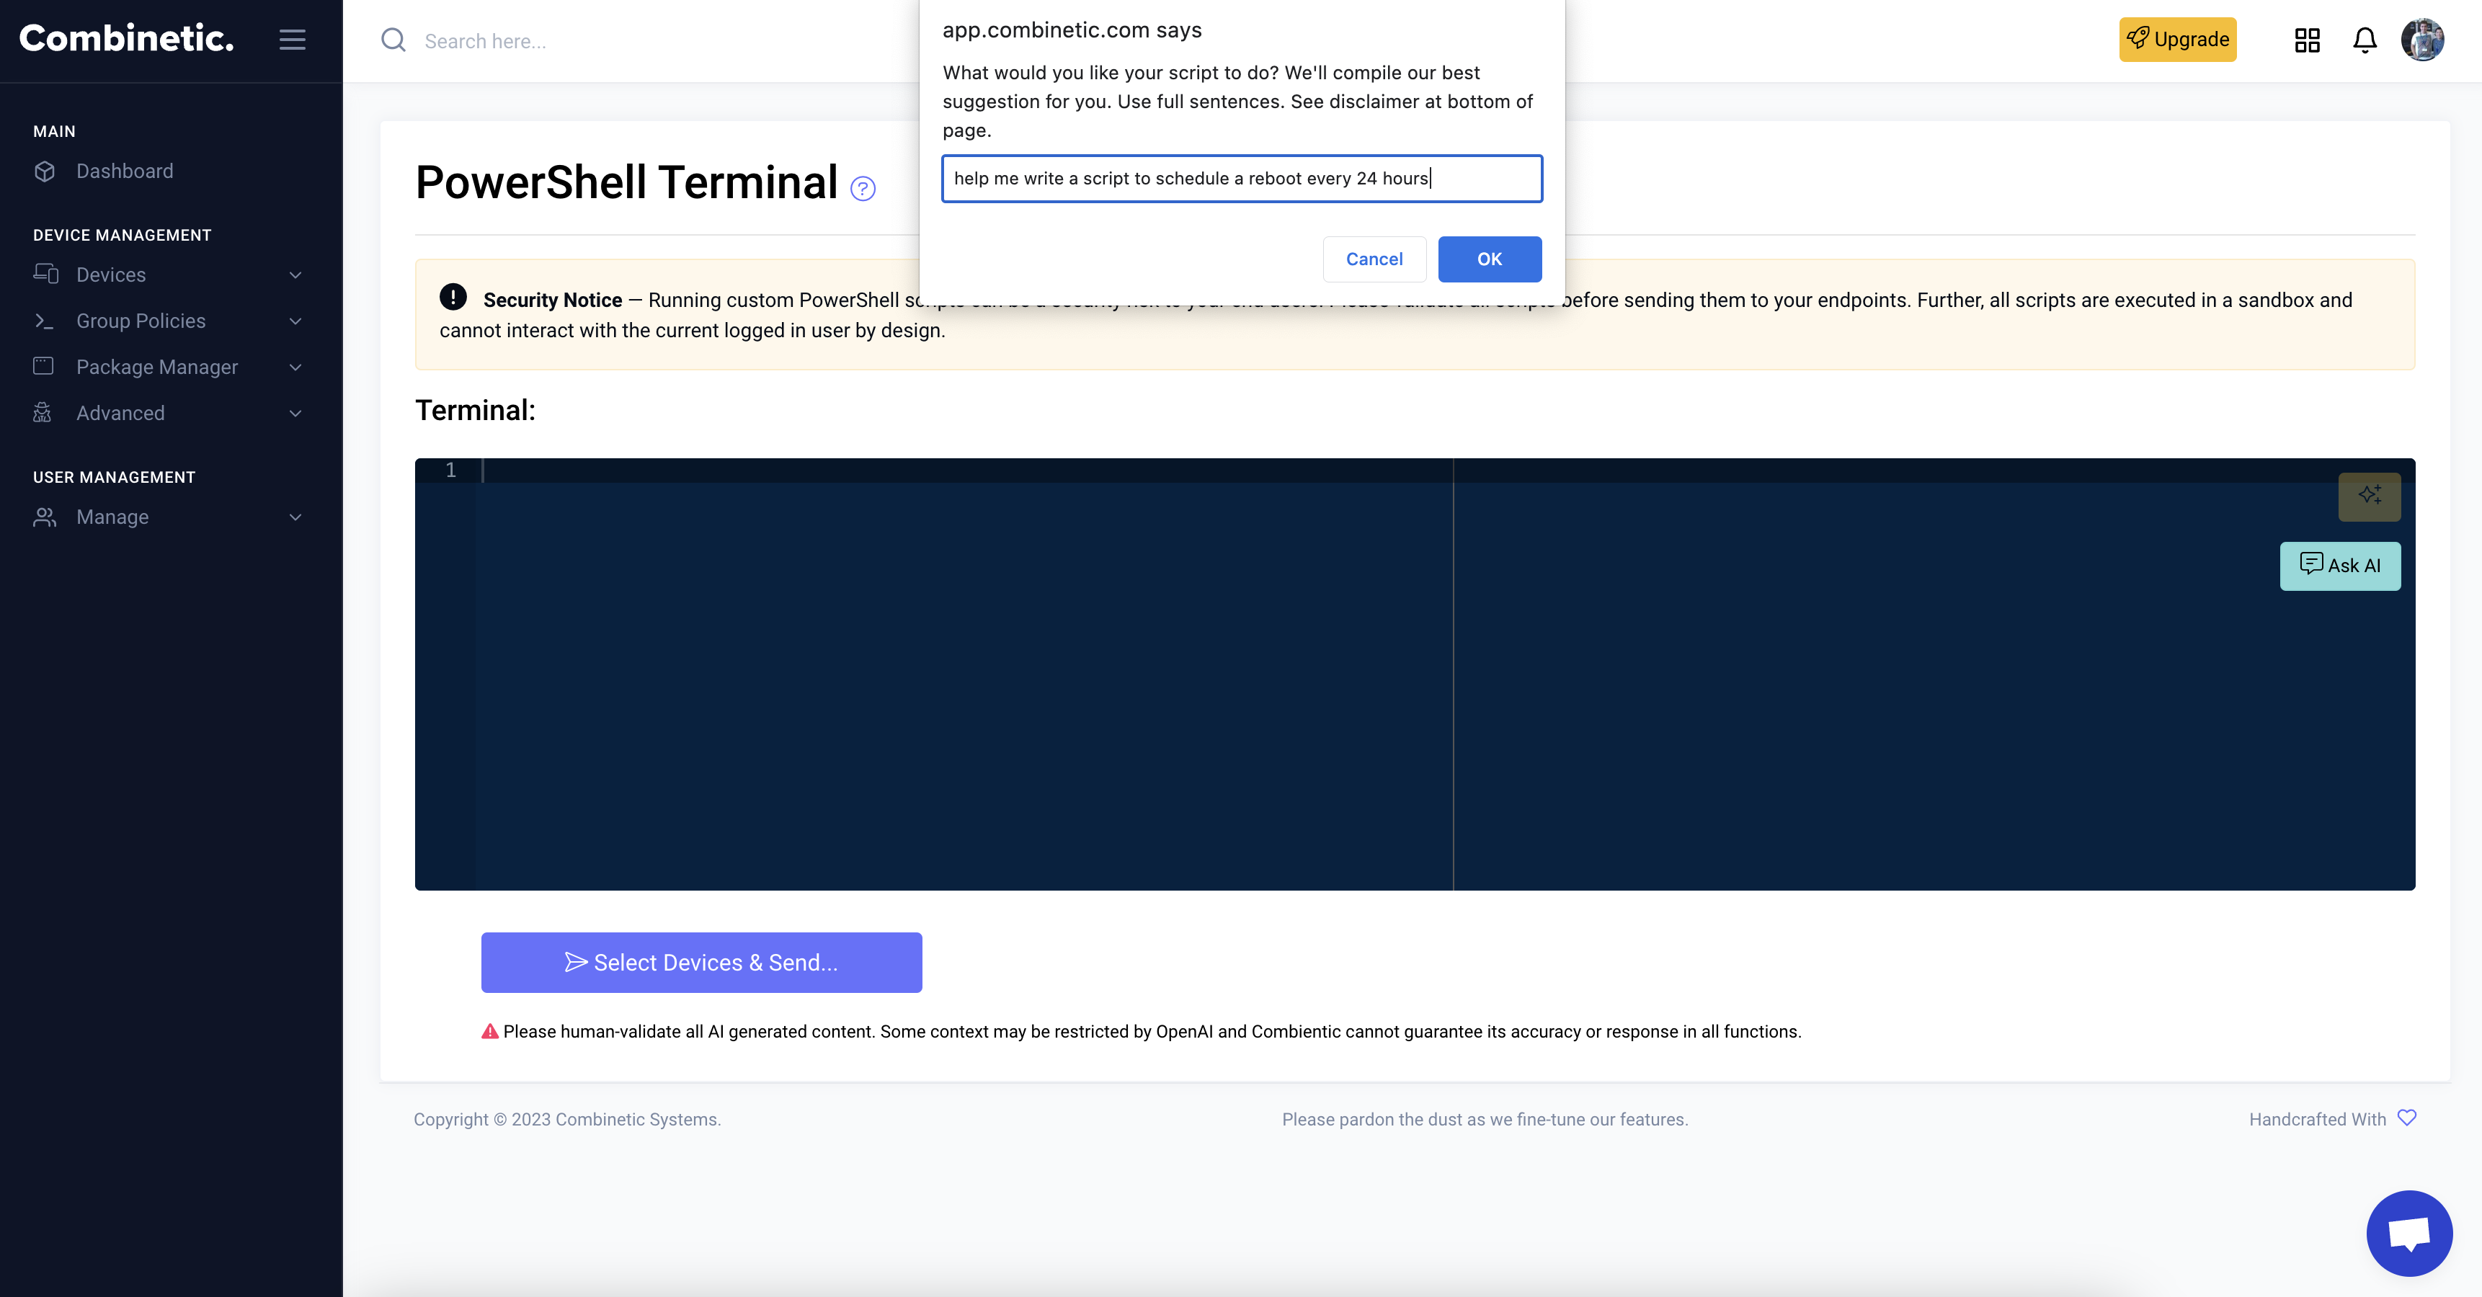
Task: Click the 'Terminal:' heading
Action: (475, 411)
